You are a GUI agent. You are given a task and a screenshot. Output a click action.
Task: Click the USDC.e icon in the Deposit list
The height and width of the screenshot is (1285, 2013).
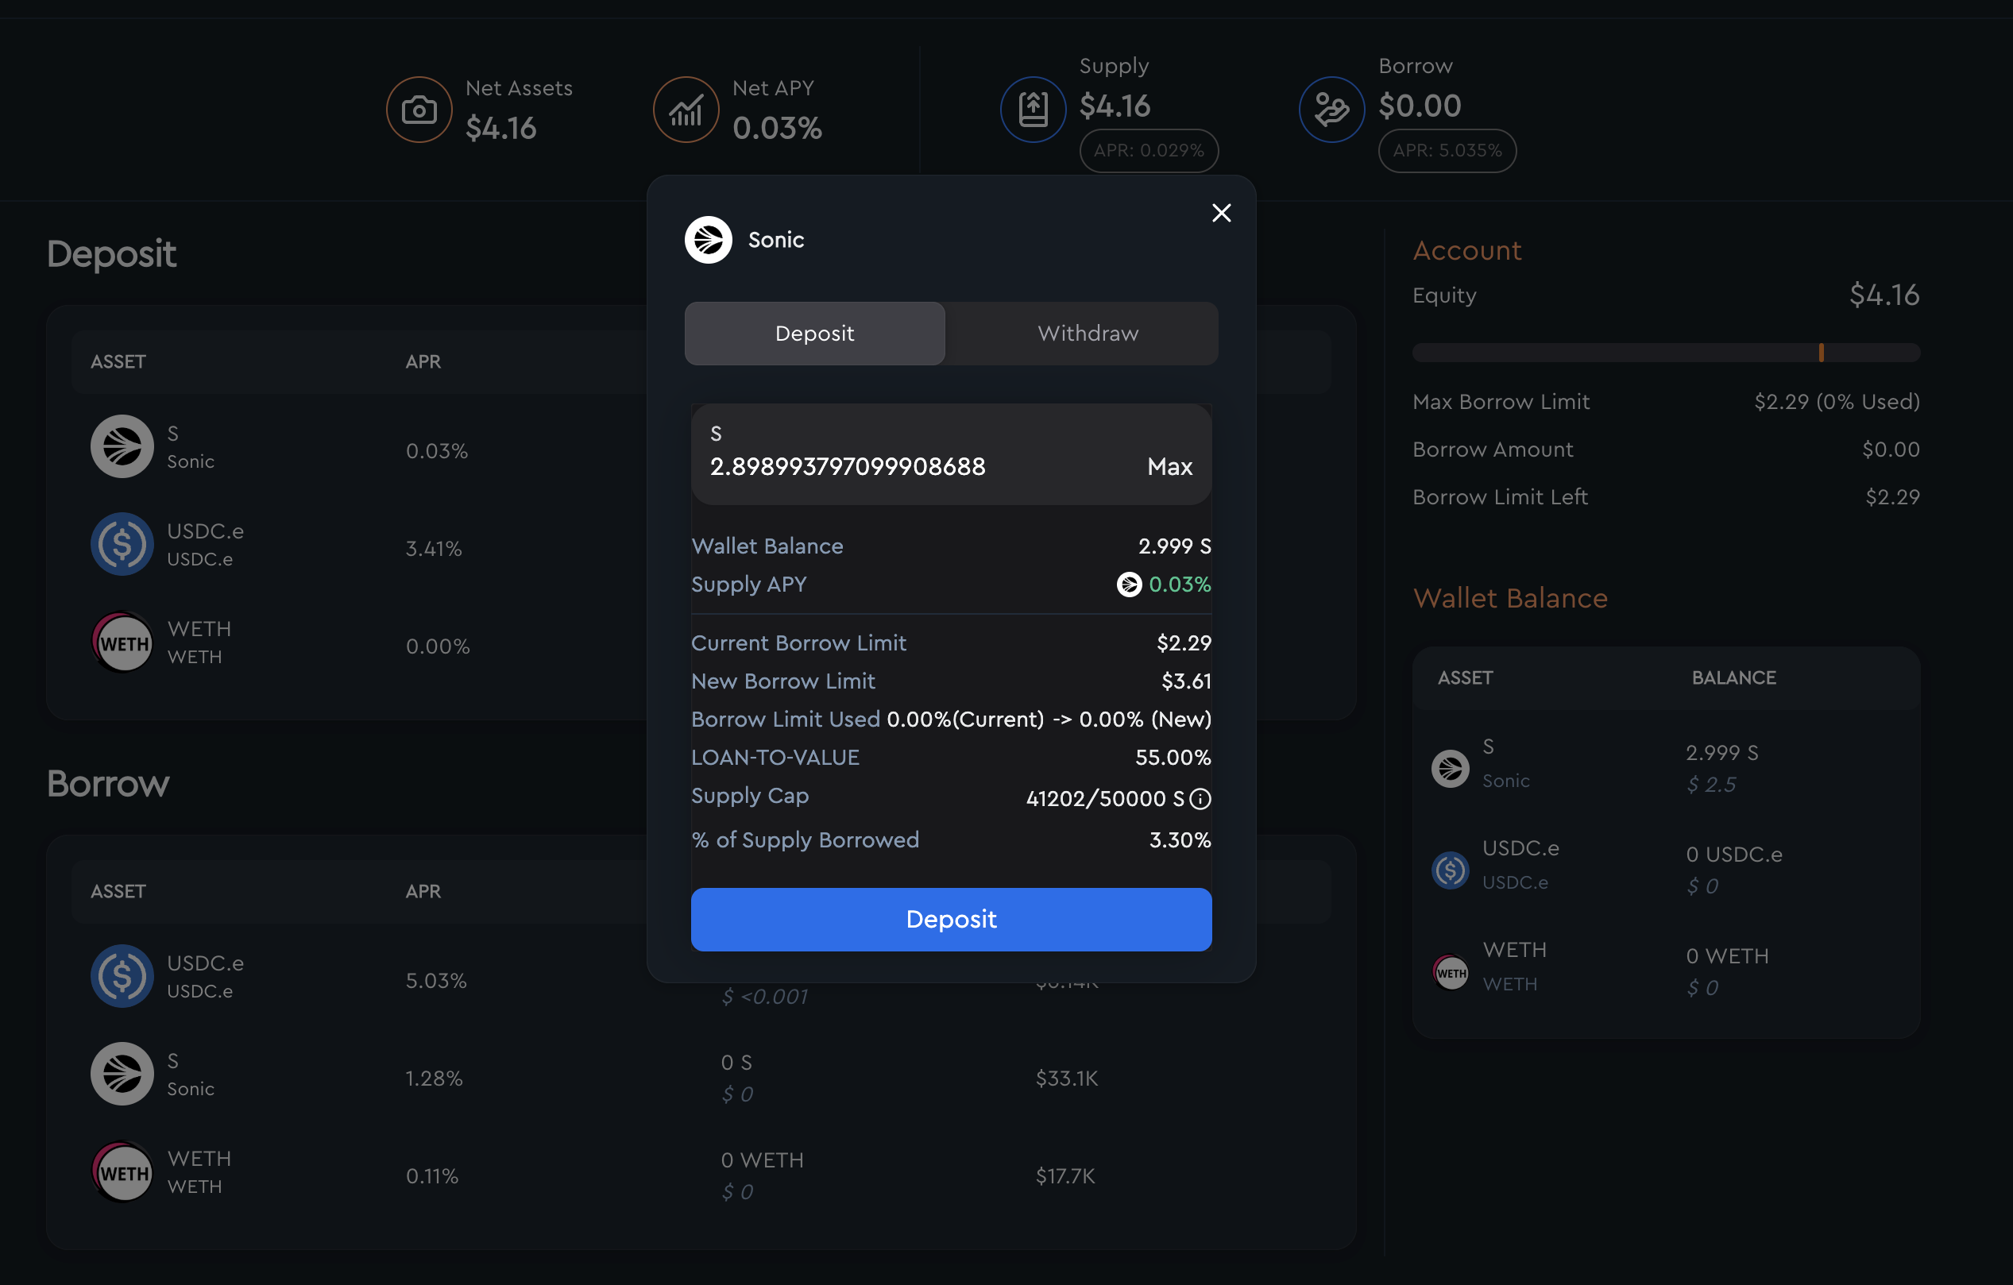pyautogui.click(x=122, y=544)
